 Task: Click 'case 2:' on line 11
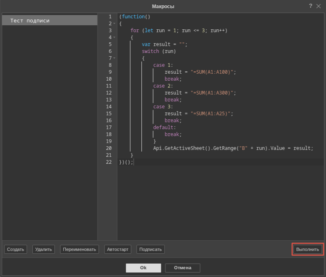(163, 86)
